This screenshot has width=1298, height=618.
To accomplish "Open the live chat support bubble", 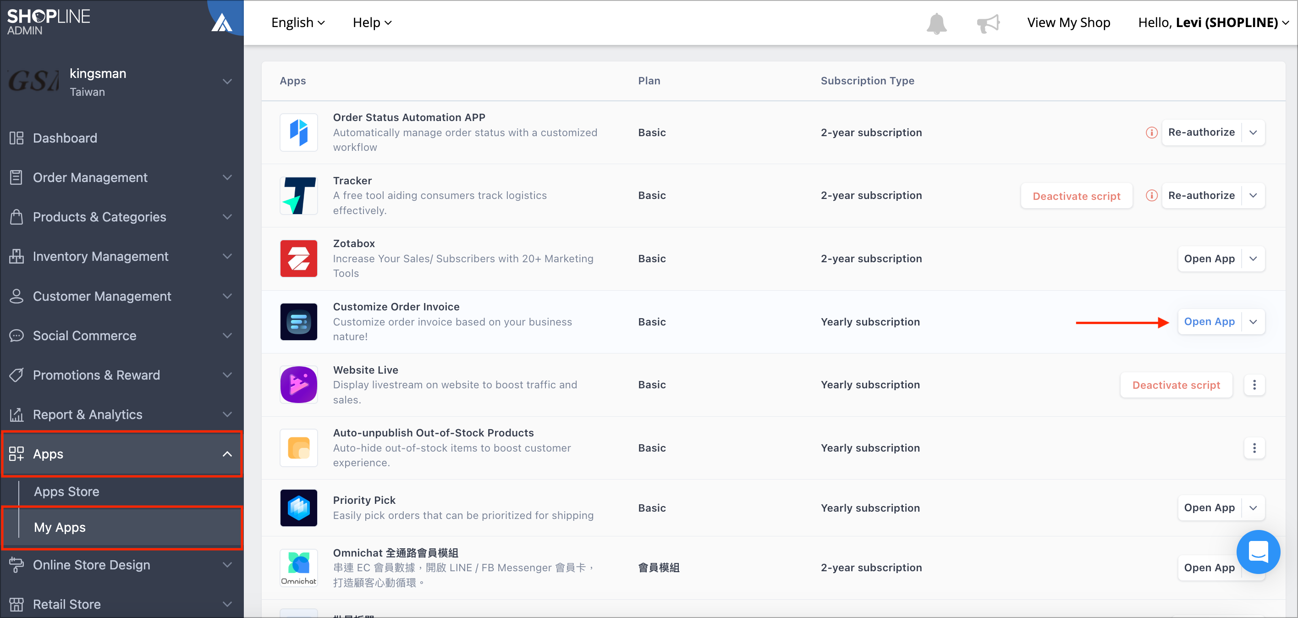I will coord(1258,552).
